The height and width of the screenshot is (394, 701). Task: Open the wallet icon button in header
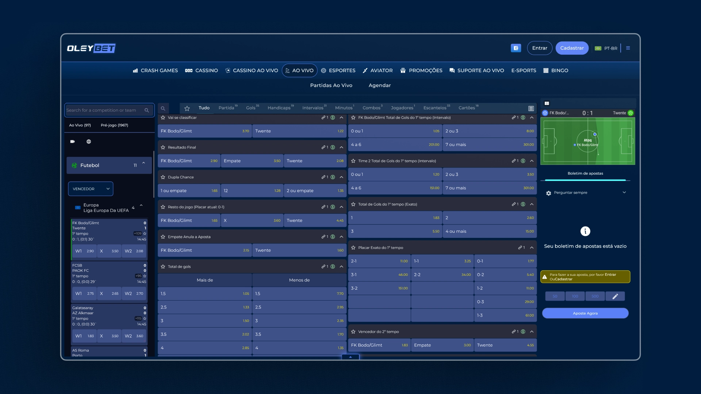point(516,48)
